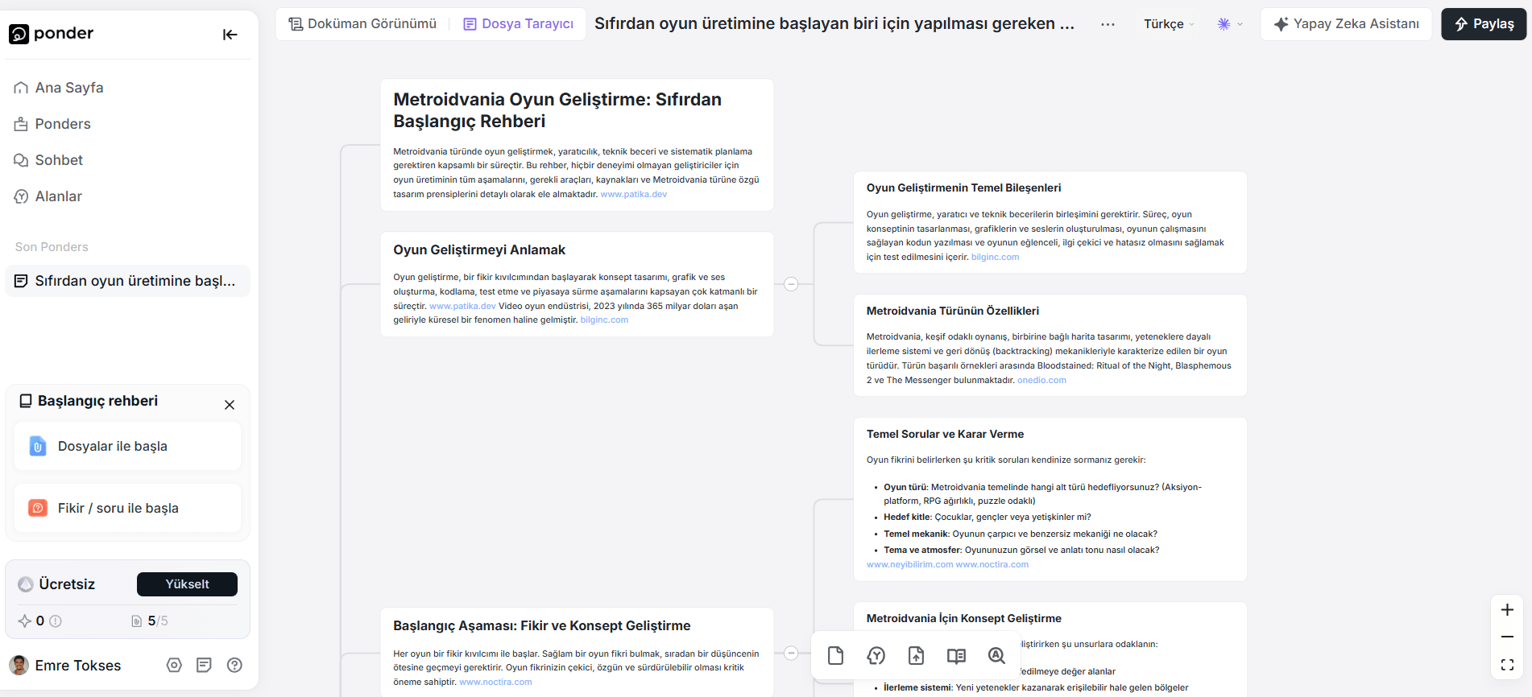Collapse the Başlangıç Aşaması node branch
Viewport: 1532px width, 697px height.
click(x=791, y=653)
